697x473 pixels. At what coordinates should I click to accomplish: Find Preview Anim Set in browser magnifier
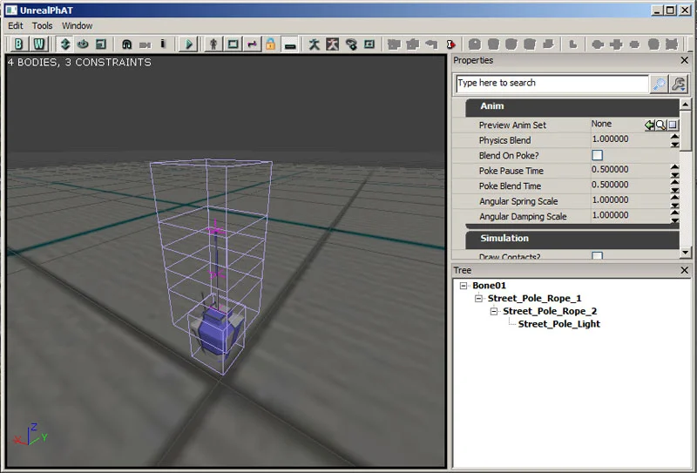[x=660, y=125]
